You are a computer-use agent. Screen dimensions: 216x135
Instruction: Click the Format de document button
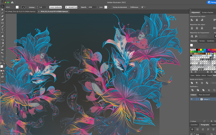[119, 7]
